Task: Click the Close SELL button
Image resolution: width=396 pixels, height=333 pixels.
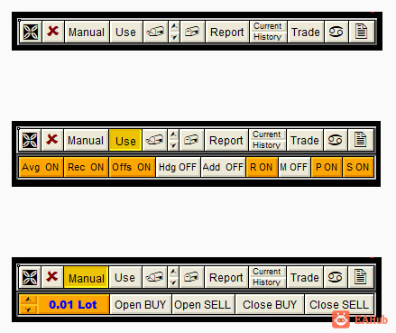Action: (x=339, y=304)
